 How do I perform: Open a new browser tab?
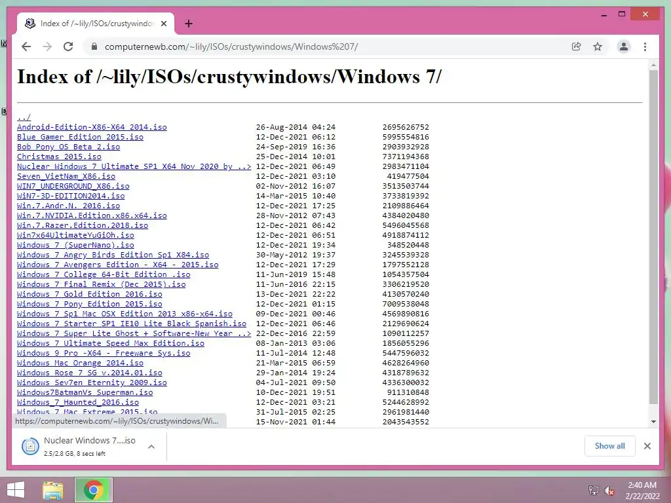188,24
